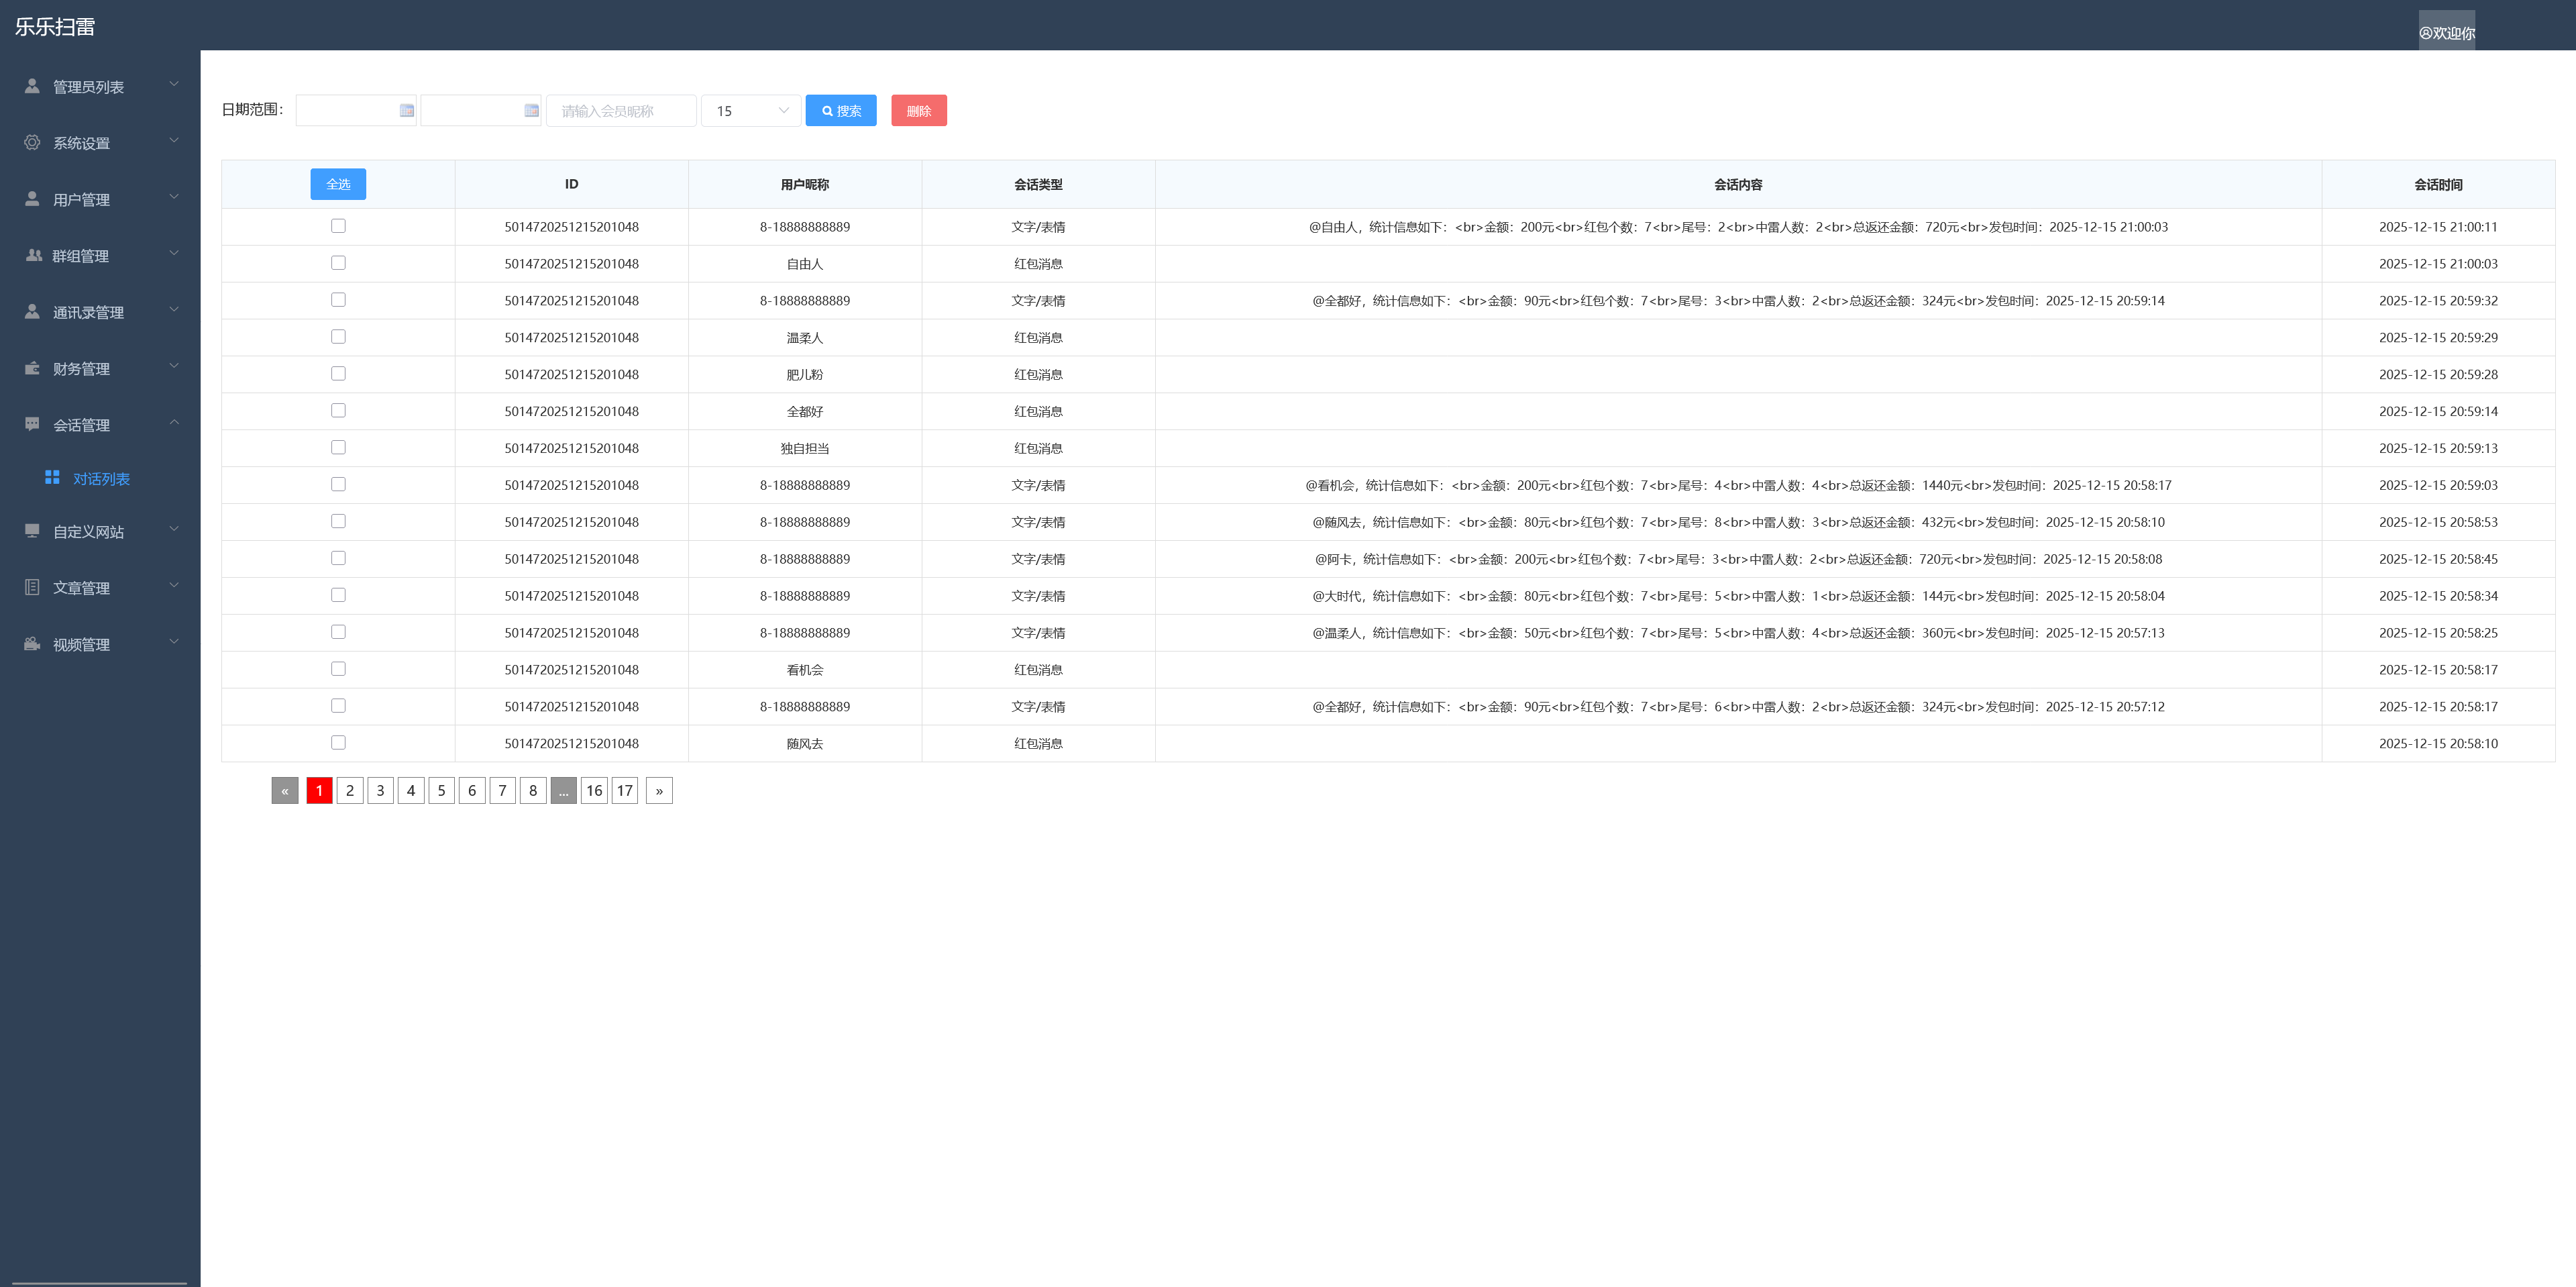Tick the checkbox for 温柔人 row
This screenshot has width=2576, height=1287.
pyautogui.click(x=338, y=337)
